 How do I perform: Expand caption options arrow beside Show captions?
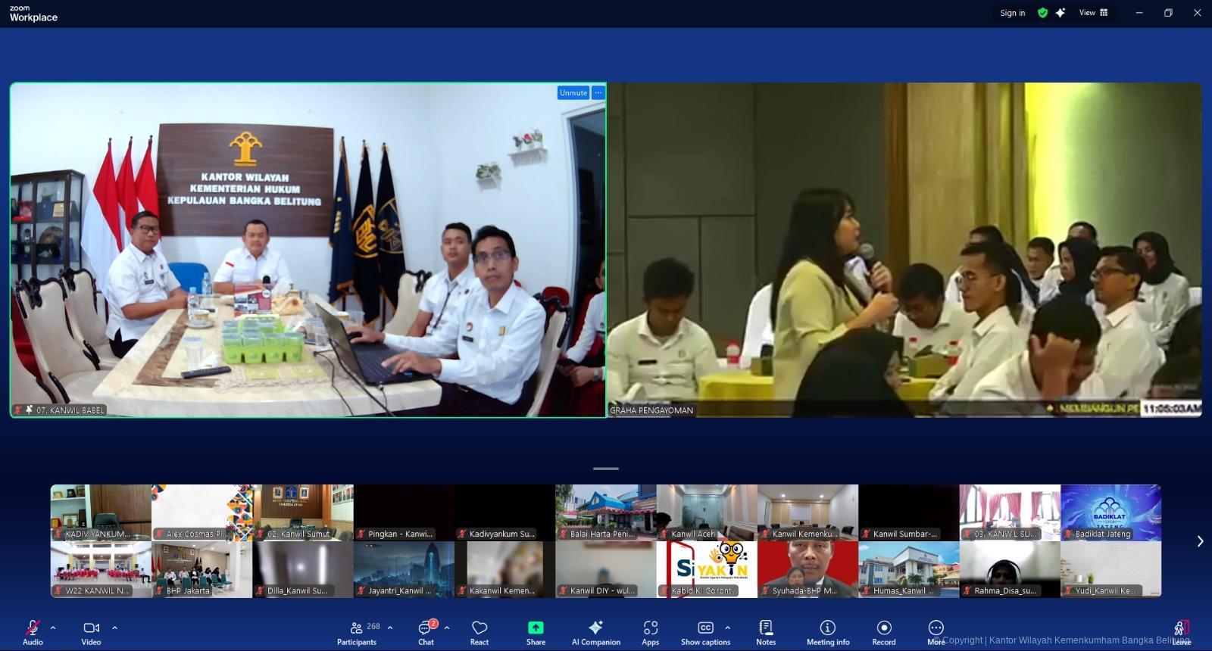(x=728, y=628)
